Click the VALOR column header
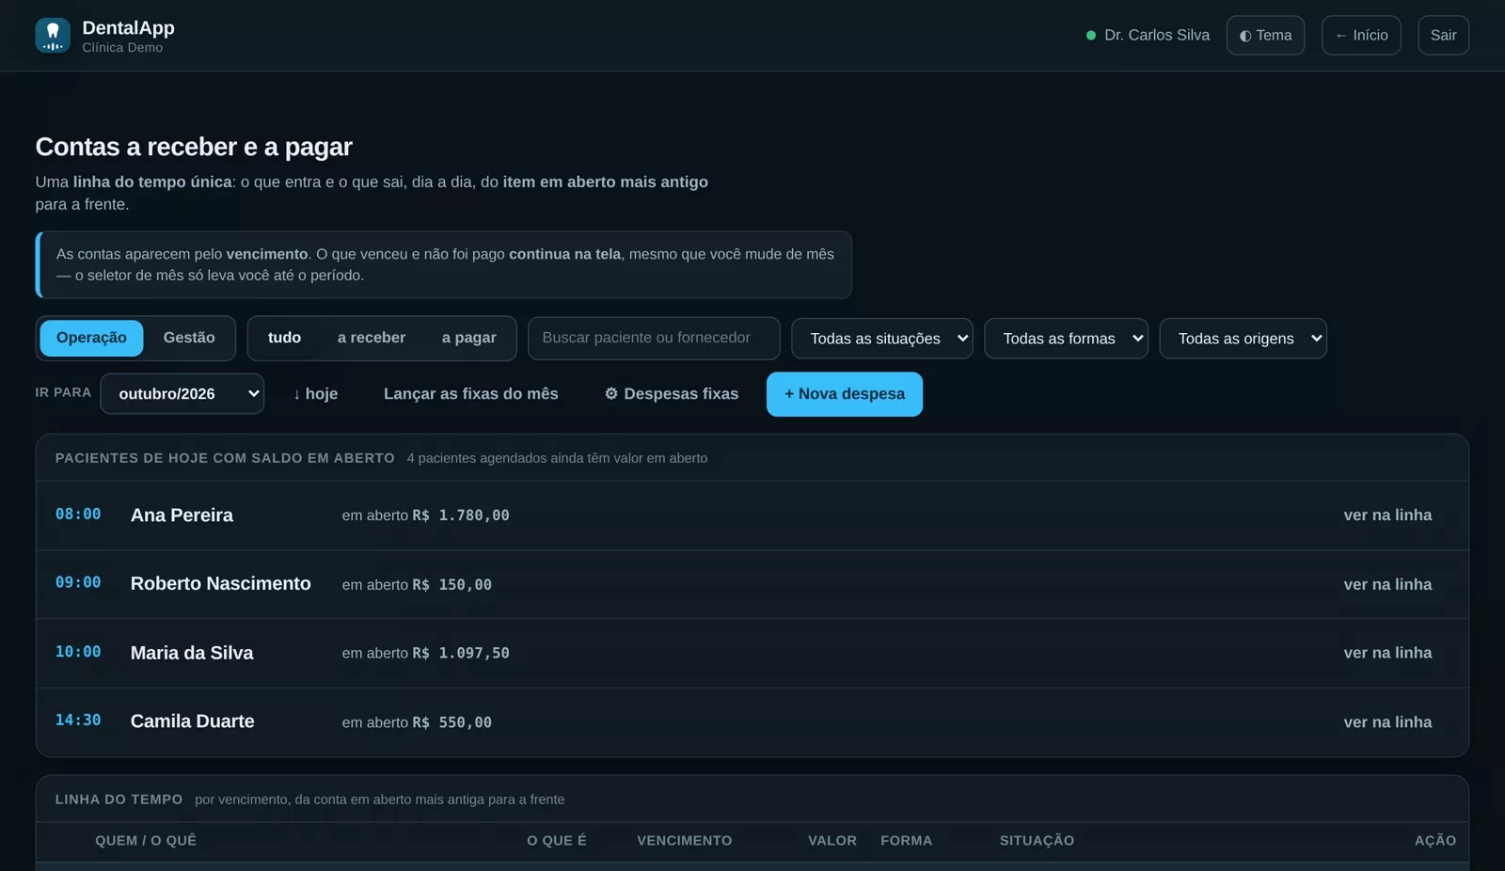This screenshot has width=1505, height=871. coord(832,841)
